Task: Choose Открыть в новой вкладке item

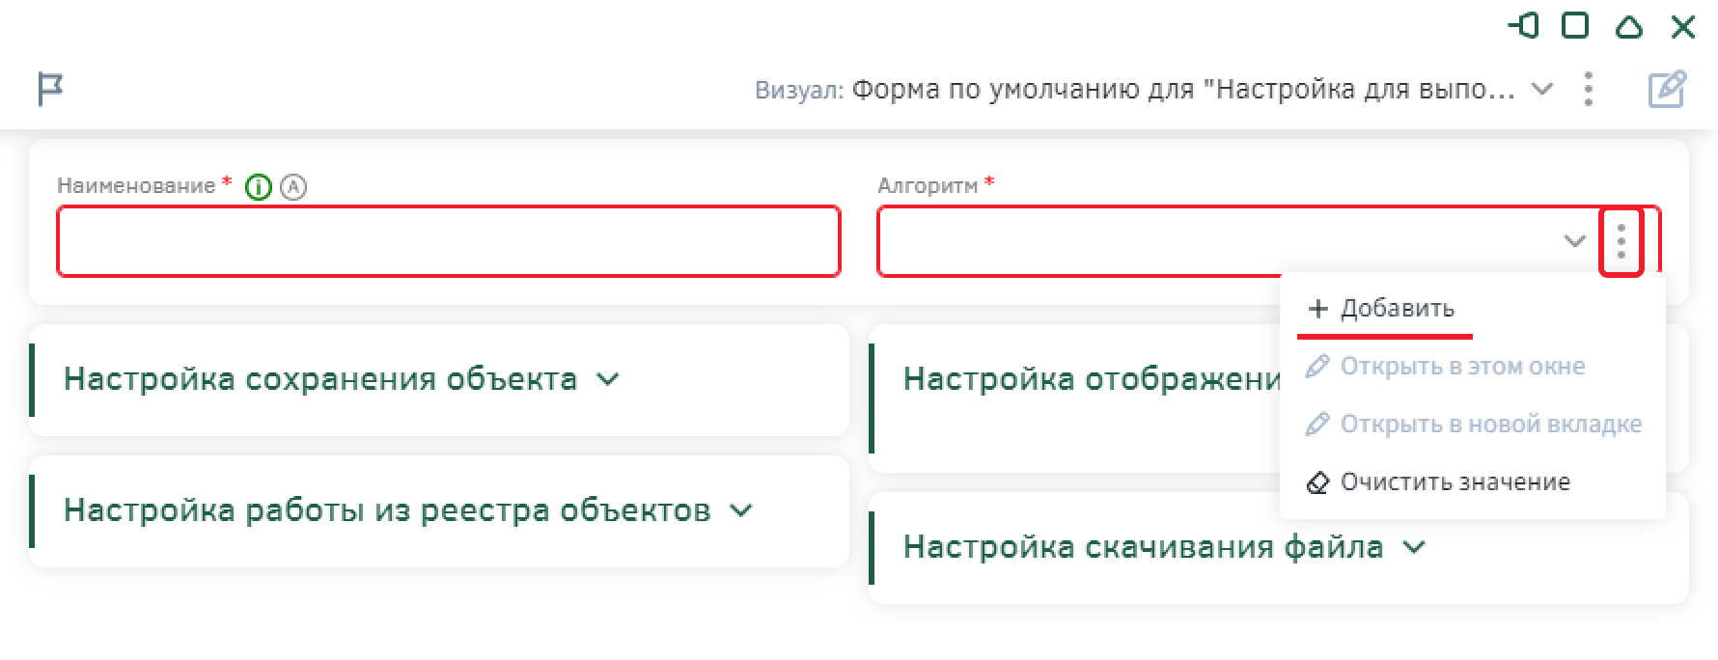Action: click(1474, 425)
